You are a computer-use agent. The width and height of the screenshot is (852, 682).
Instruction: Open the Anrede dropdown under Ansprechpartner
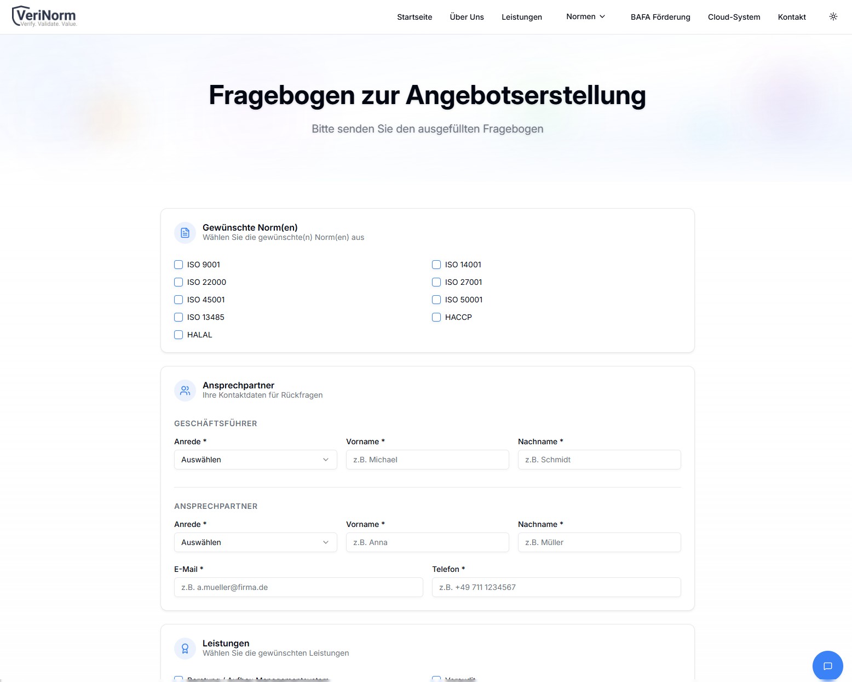255,542
